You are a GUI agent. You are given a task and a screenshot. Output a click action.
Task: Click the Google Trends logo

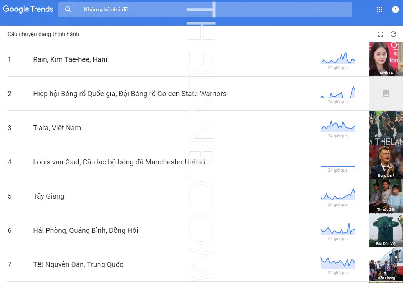point(28,9)
